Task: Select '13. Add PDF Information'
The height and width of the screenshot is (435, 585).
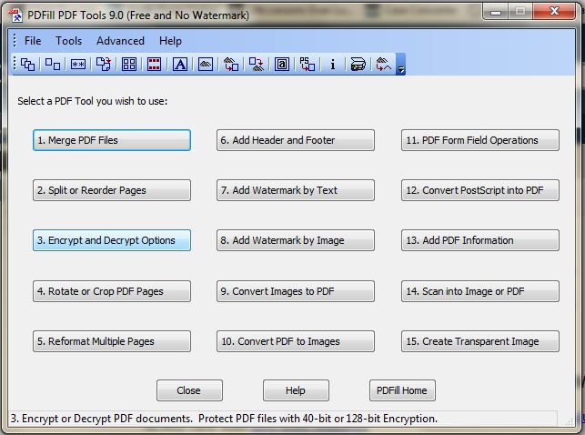Action: 480,240
